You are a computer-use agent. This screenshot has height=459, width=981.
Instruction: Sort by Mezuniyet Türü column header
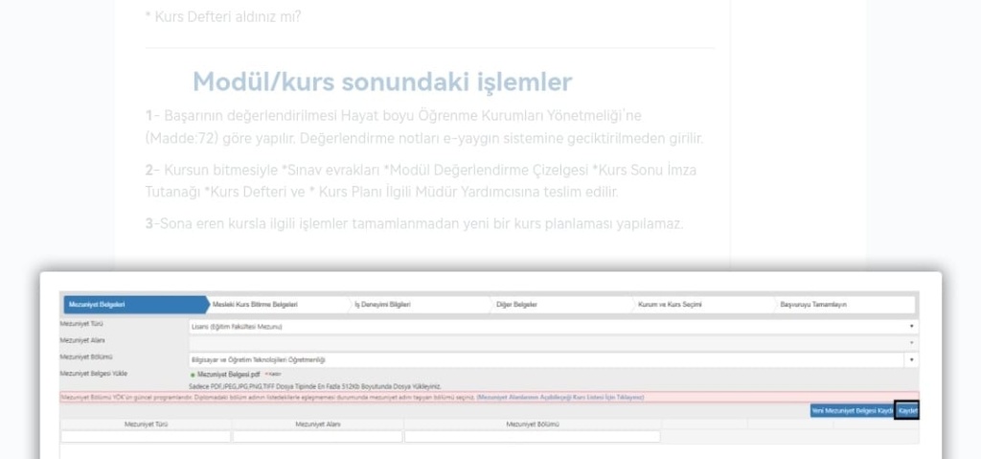[146, 424]
